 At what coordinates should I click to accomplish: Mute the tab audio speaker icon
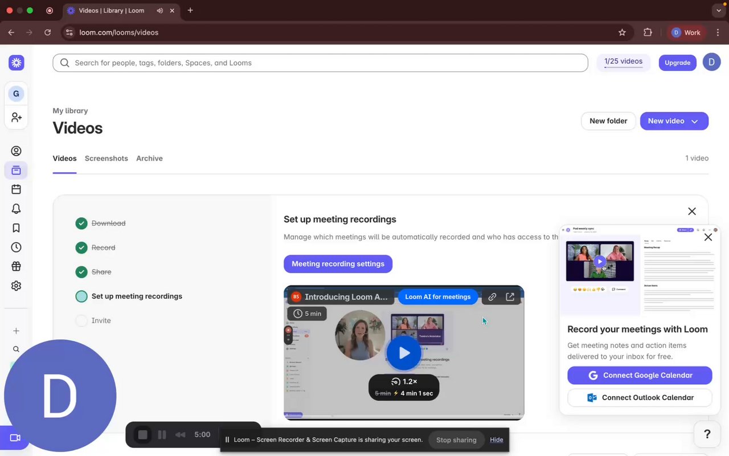click(160, 10)
